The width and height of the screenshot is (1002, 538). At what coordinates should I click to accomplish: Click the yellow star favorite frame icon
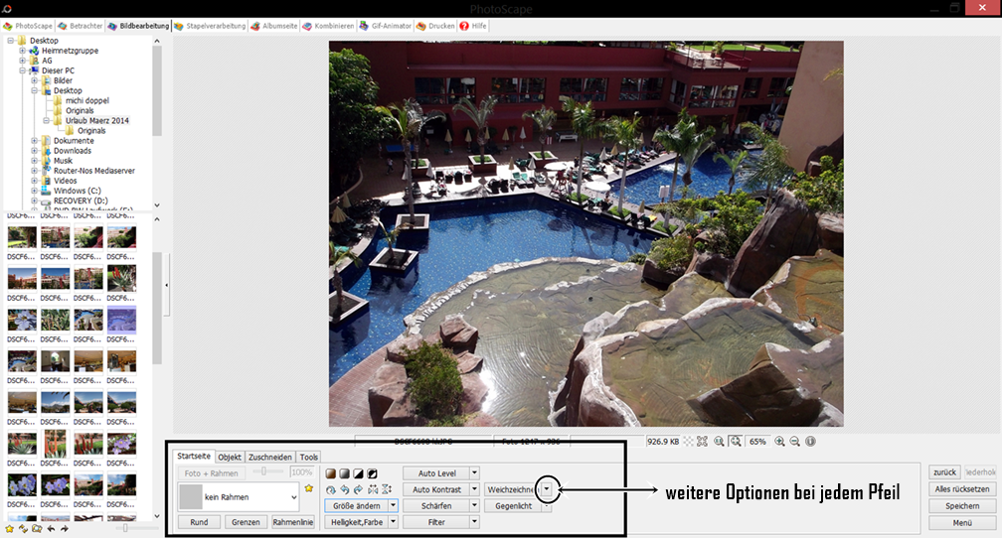pyautogui.click(x=309, y=489)
